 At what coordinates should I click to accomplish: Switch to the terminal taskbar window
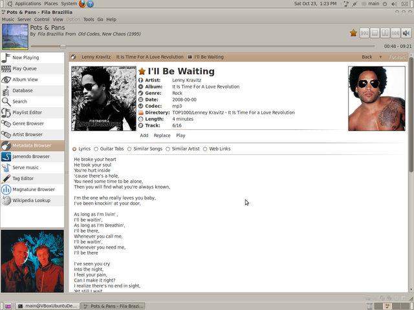tap(47, 306)
